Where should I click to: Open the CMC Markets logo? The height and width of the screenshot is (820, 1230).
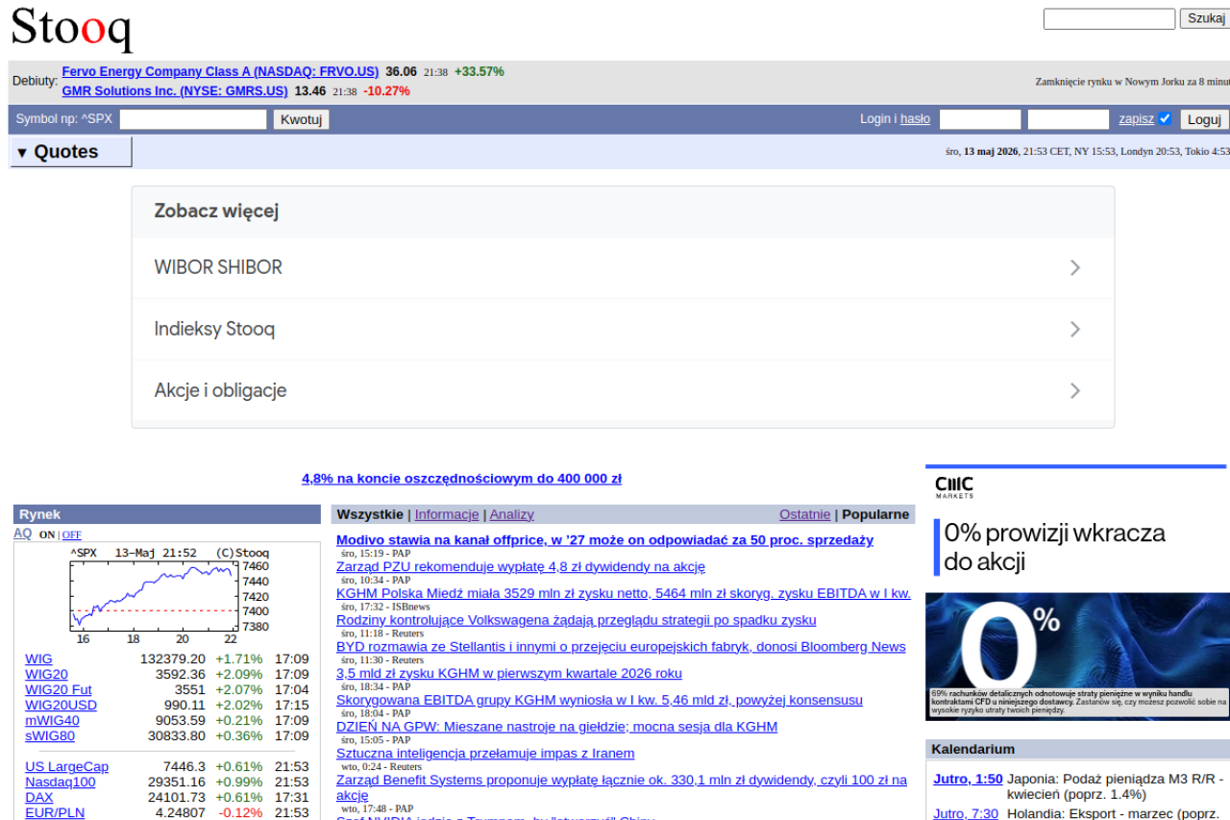(954, 486)
